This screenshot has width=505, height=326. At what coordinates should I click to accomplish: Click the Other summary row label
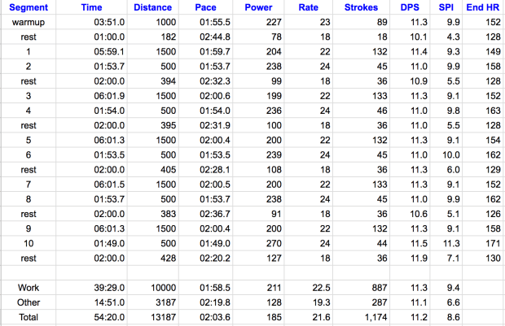point(29,300)
